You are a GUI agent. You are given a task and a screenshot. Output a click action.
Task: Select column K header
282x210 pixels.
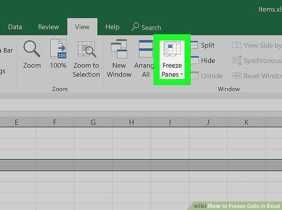coord(246,122)
